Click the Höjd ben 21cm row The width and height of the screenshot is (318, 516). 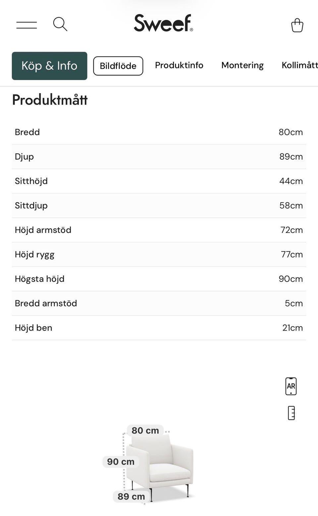[159, 328]
